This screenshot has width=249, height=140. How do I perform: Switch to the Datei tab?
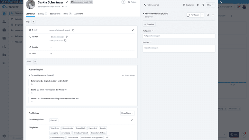[67, 14]
